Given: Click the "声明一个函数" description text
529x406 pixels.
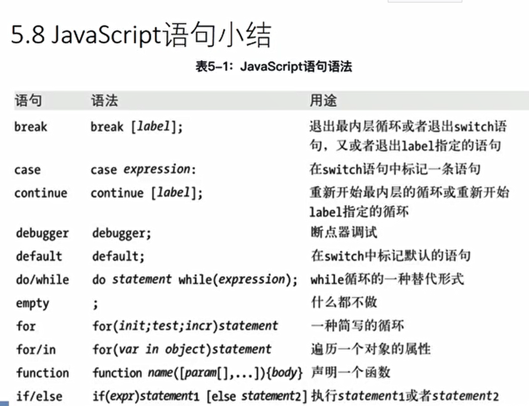Looking at the screenshot, I should (x=351, y=373).
